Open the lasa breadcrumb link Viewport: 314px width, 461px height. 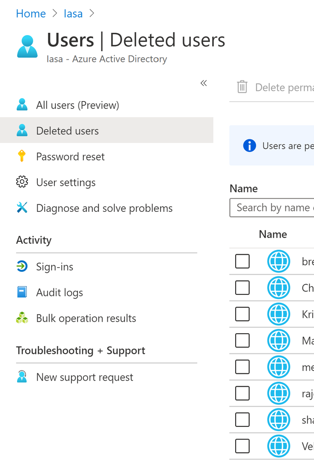coord(73,13)
